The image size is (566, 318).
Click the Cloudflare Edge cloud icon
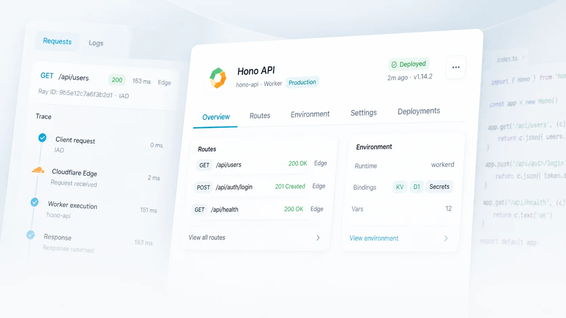point(38,170)
